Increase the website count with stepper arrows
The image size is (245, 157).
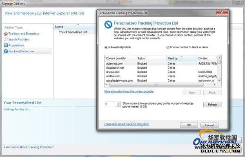click(x=119, y=103)
